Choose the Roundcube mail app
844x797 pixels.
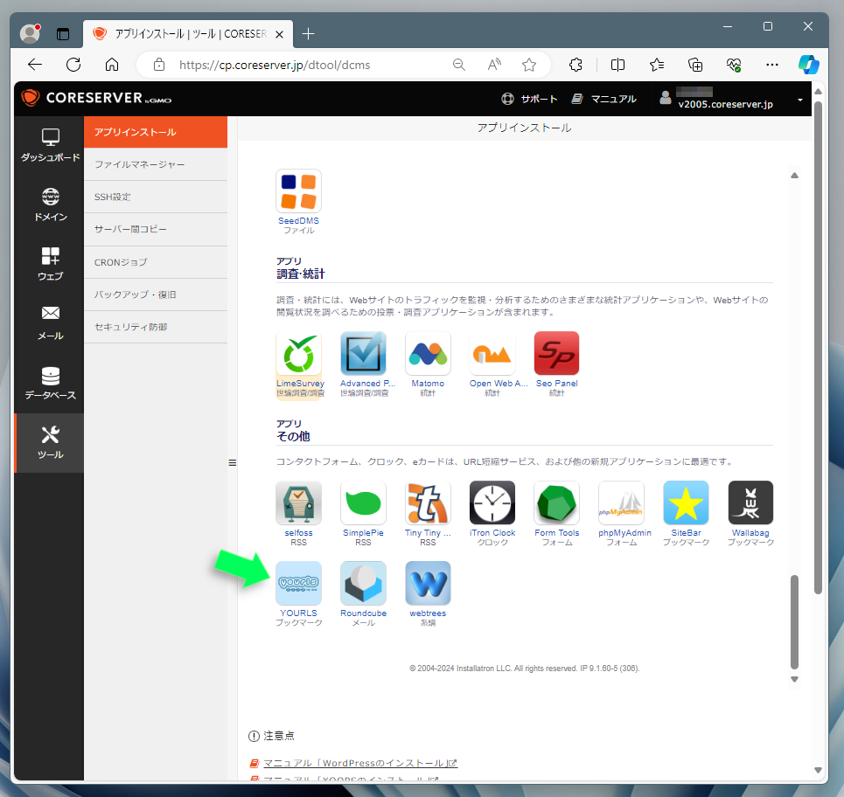pyautogui.click(x=363, y=584)
